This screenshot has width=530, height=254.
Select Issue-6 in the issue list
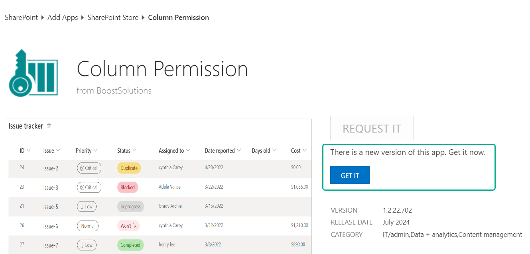click(x=51, y=226)
